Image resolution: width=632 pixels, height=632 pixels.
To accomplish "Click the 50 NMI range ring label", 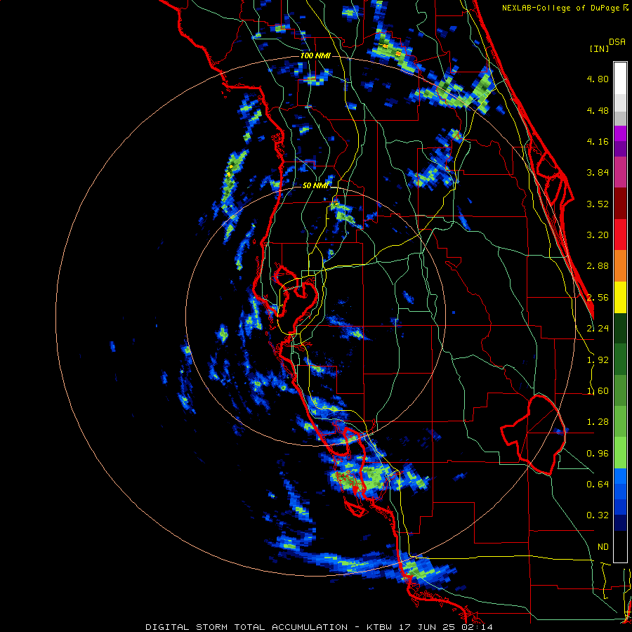I will tap(315, 186).
